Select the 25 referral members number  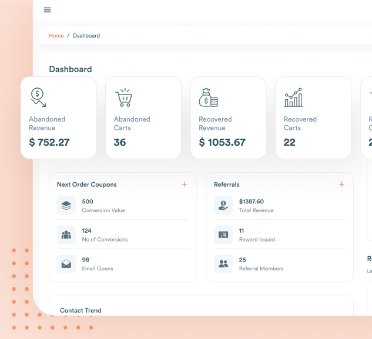point(243,260)
